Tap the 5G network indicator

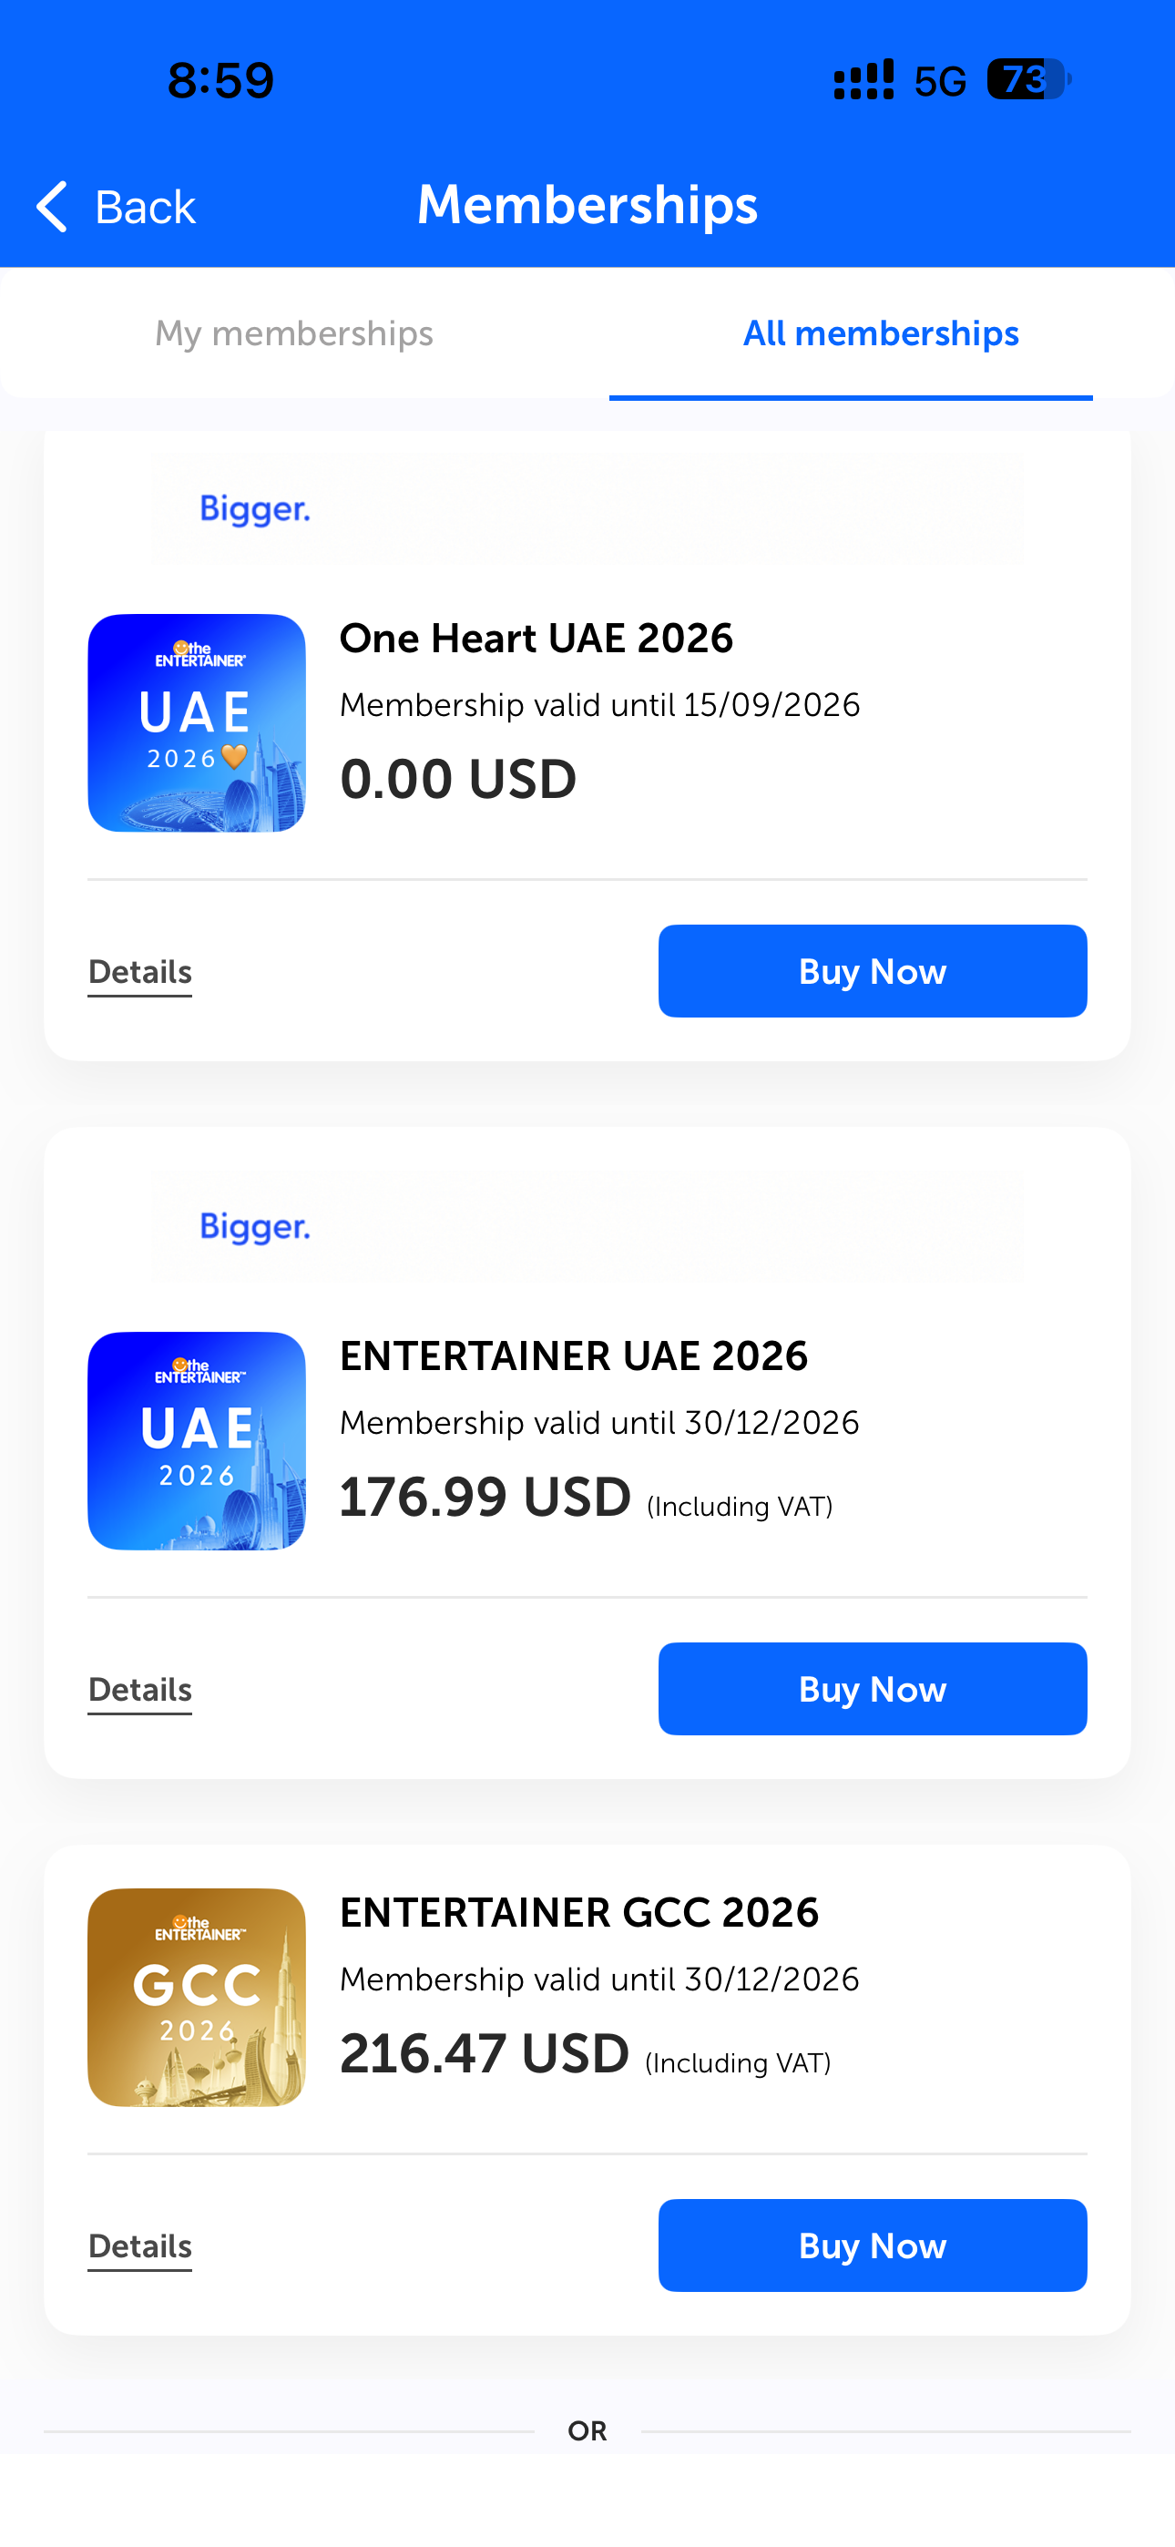tap(940, 81)
